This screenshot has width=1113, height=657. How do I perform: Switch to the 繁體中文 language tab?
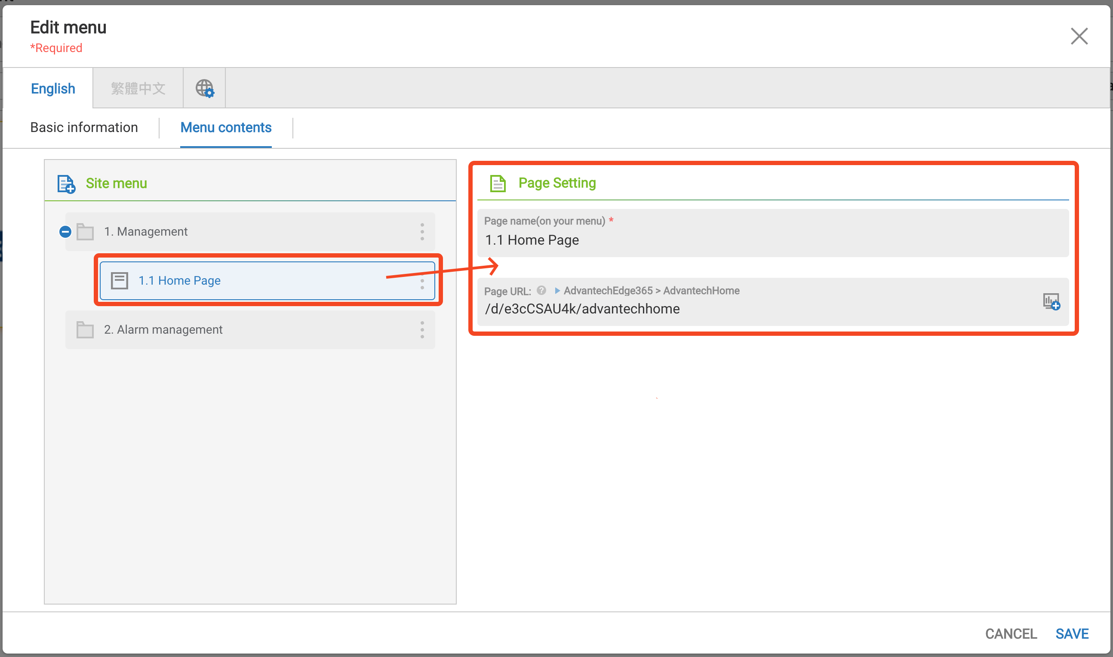click(x=138, y=89)
